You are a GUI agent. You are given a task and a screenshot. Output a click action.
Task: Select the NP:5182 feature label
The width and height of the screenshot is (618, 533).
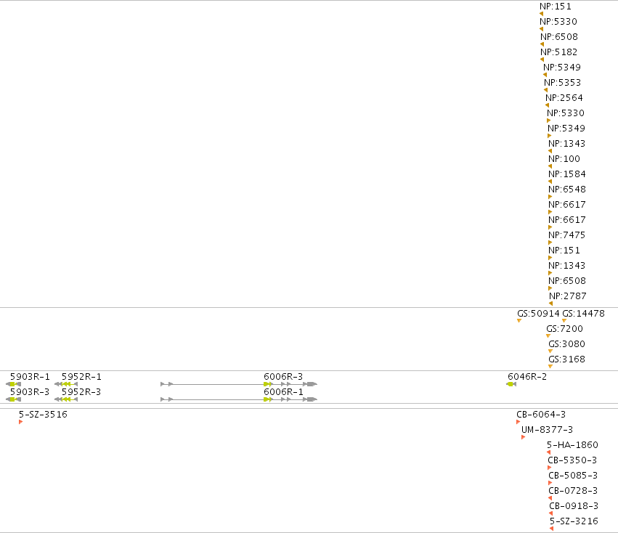pos(558,52)
